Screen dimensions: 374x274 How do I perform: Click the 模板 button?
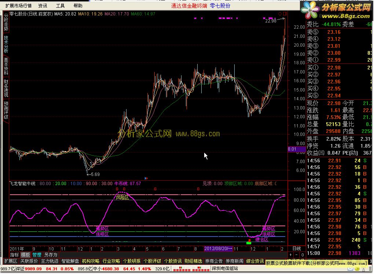pyautogui.click(x=25, y=255)
